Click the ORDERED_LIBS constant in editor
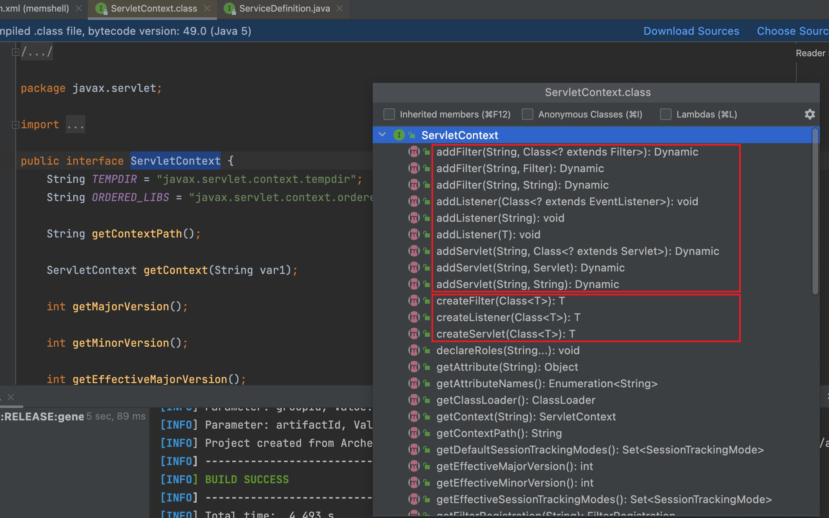The height and width of the screenshot is (518, 829). (x=130, y=197)
